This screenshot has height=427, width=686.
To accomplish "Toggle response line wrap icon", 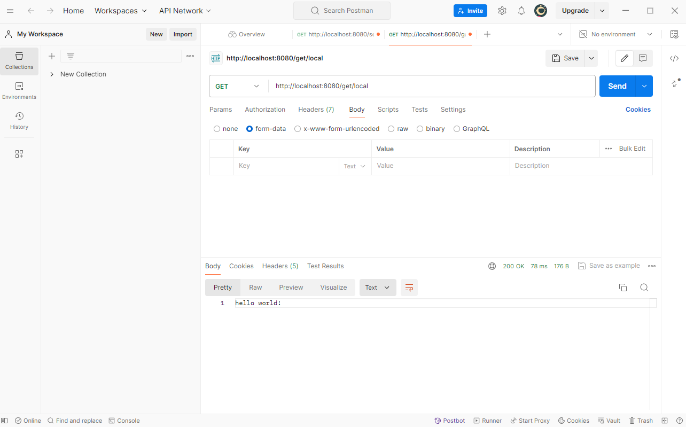I will [x=409, y=288].
